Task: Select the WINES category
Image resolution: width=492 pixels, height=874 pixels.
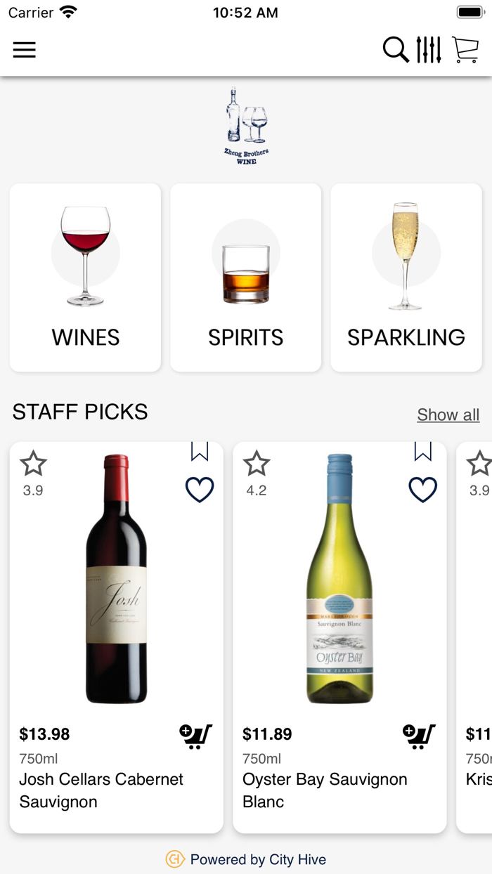Action: pyautogui.click(x=85, y=277)
